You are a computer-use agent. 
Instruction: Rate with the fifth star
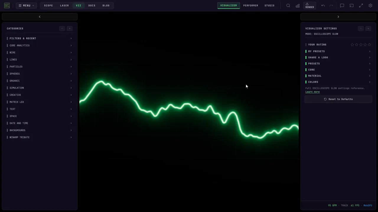369,45
